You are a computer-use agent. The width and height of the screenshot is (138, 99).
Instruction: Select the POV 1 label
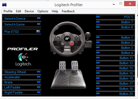[x=128, y=17]
